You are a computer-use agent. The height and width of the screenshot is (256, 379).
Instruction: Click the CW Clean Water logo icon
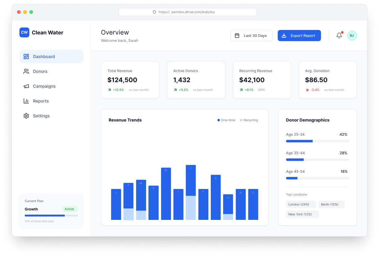click(24, 32)
